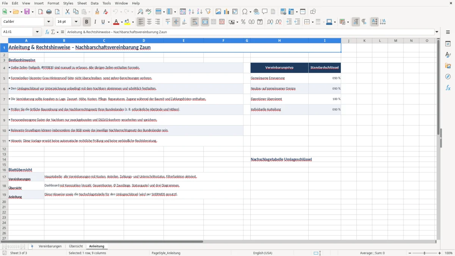The width and height of the screenshot is (455, 256).
Task: Click the add new sheet button
Action: (32, 247)
